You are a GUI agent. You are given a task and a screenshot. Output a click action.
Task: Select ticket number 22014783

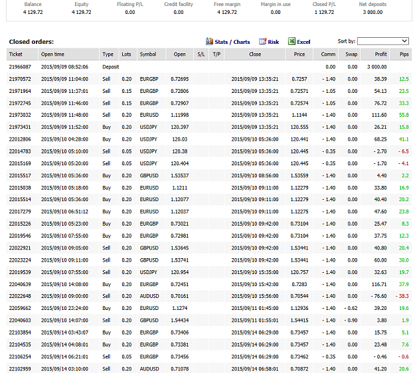tap(20, 151)
